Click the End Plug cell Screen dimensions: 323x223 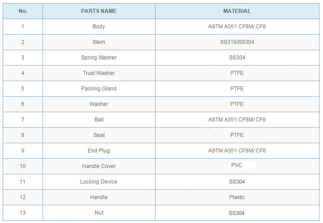tap(99, 151)
